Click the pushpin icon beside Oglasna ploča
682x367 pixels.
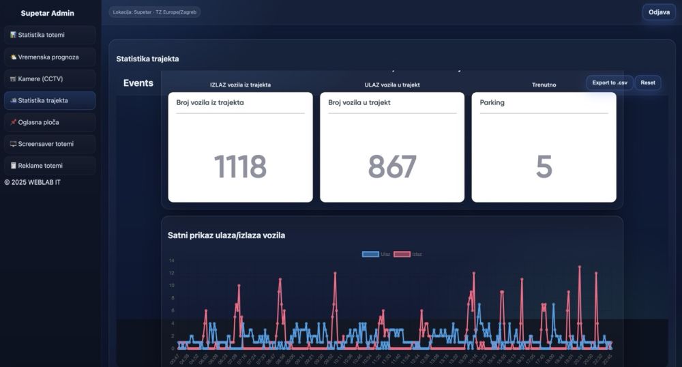13,123
